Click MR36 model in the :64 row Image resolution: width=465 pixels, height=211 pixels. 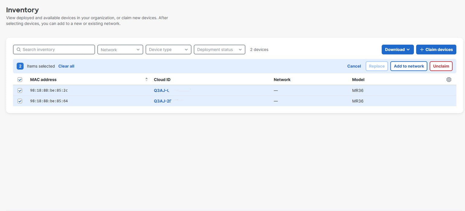pyautogui.click(x=358, y=101)
